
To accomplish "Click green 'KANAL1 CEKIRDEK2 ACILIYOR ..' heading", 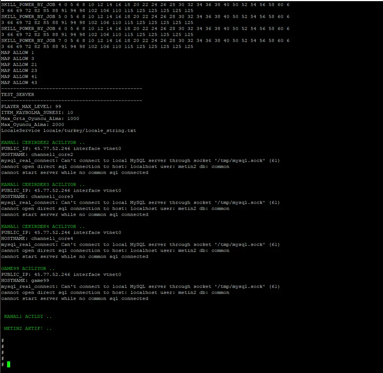I will [x=43, y=142].
